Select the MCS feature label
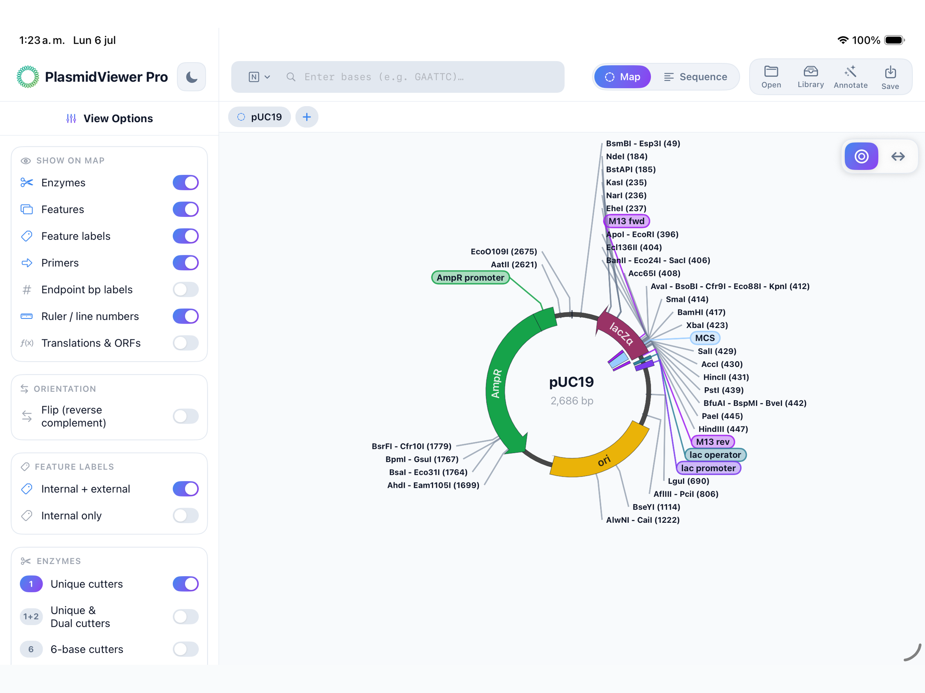The height and width of the screenshot is (693, 925). [705, 338]
